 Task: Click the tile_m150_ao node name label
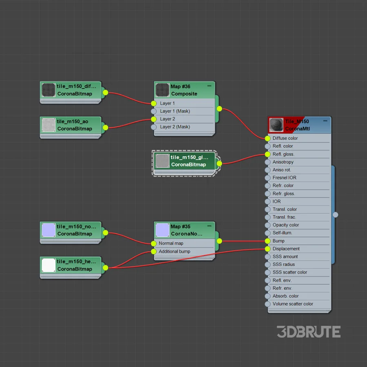click(72, 122)
